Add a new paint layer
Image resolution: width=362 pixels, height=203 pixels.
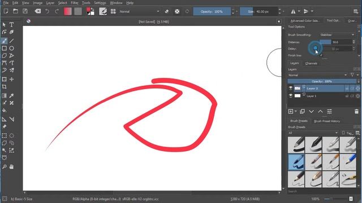[x=291, y=112]
